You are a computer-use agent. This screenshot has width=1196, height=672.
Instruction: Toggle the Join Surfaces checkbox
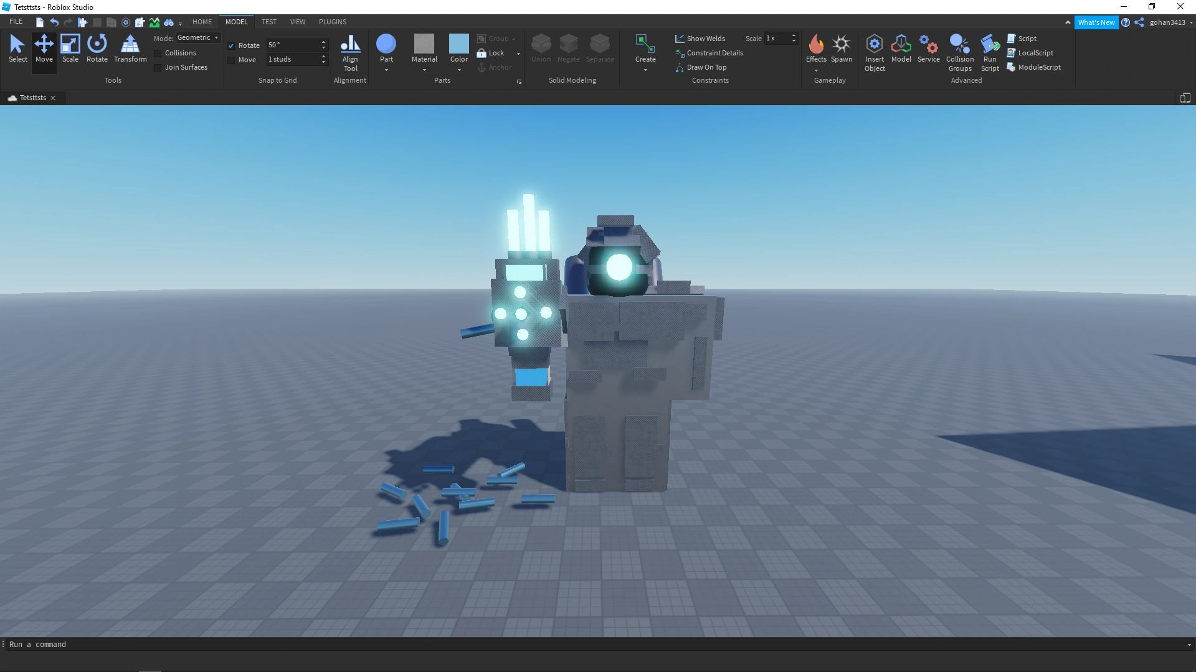pos(158,68)
